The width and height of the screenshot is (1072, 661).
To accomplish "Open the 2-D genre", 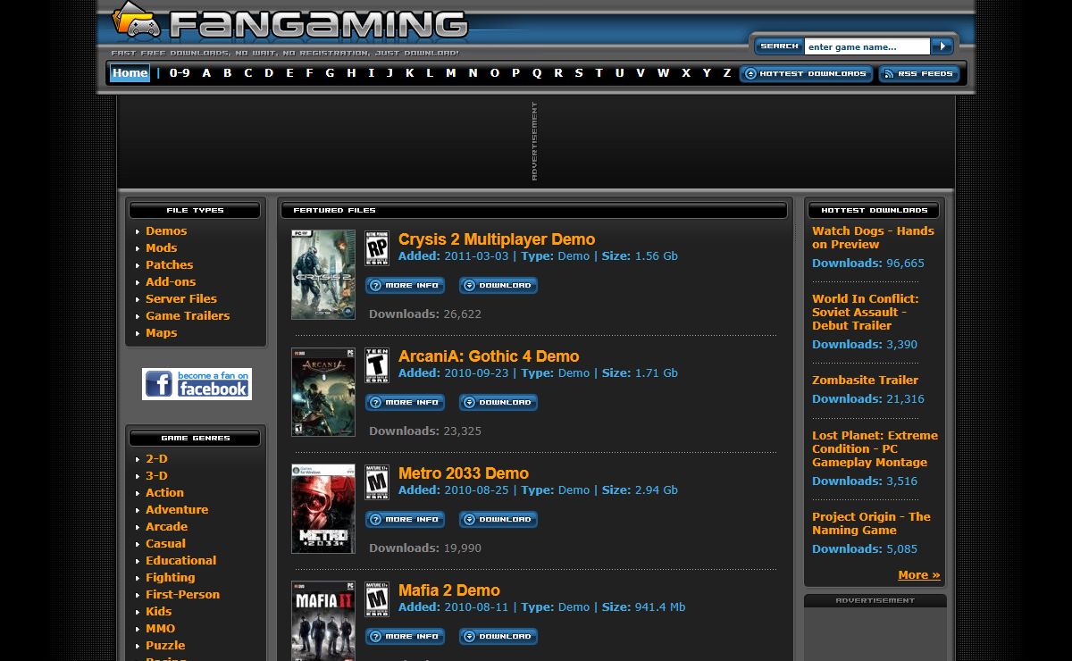I will coord(156,458).
